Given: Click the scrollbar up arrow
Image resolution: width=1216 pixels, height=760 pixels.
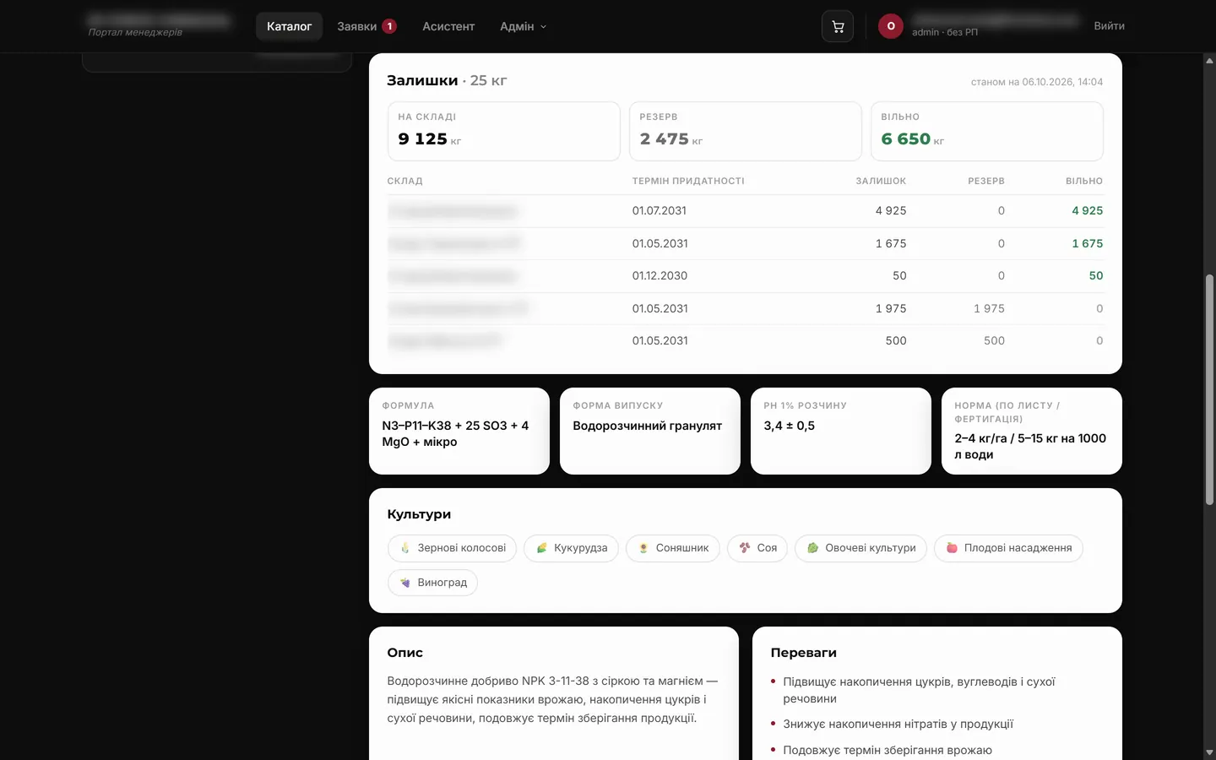Looking at the screenshot, I should click(x=1209, y=60).
